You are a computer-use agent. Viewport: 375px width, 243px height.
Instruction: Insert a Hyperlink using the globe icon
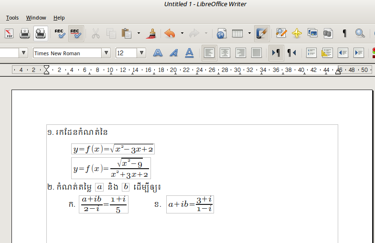(x=221, y=33)
